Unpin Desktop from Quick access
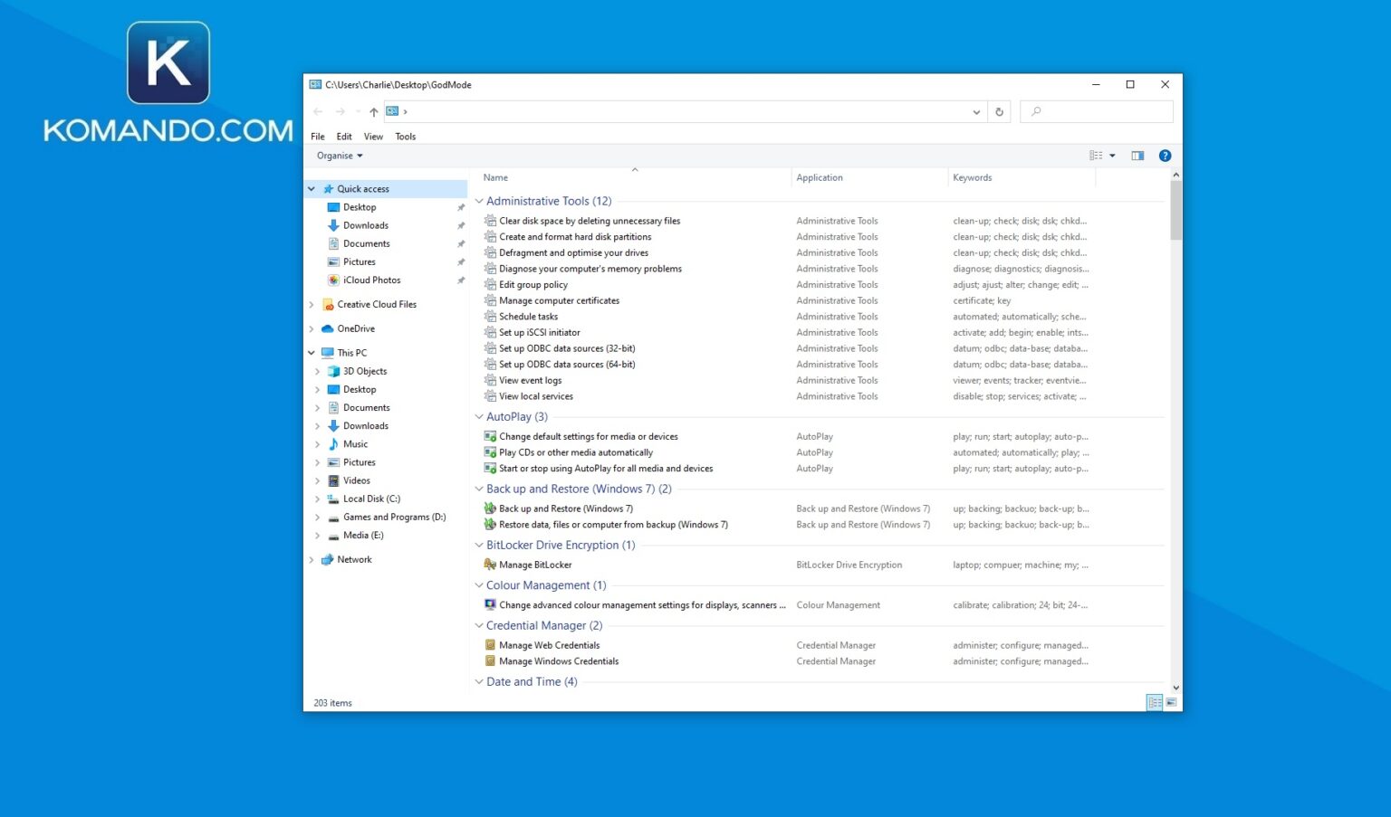 461,206
